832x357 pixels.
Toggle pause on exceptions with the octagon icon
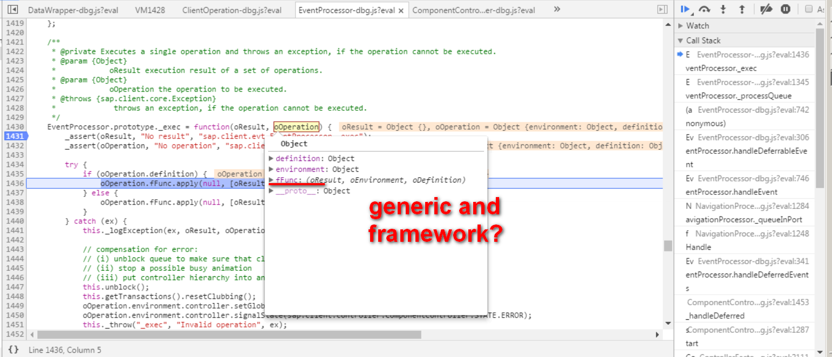[786, 9]
